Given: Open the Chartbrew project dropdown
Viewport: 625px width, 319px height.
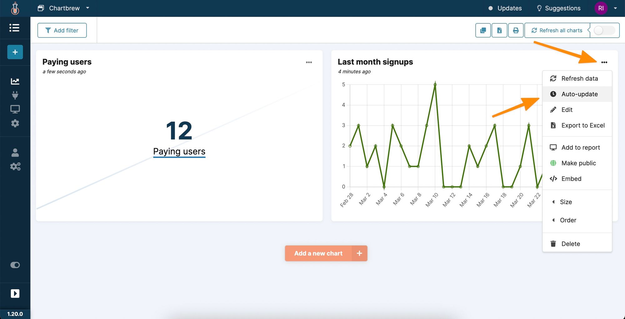Looking at the screenshot, I should [x=64, y=8].
